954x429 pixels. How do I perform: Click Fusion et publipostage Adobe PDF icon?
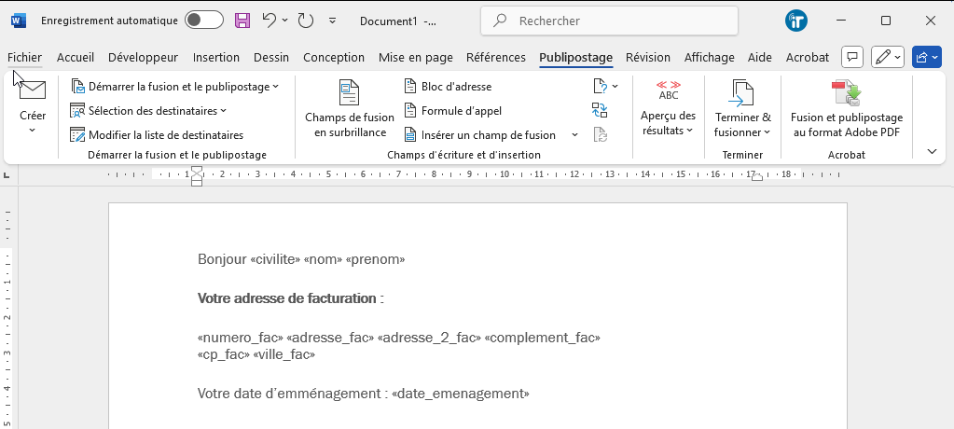(846, 93)
